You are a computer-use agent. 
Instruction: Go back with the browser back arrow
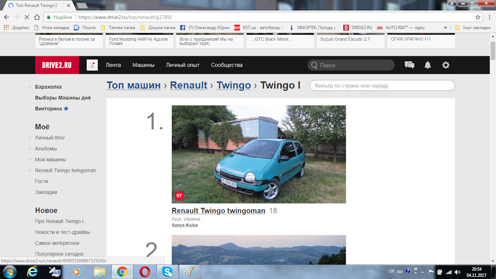[x=7, y=17]
